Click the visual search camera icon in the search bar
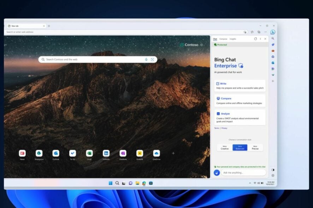313x208 pixels. click(x=153, y=59)
